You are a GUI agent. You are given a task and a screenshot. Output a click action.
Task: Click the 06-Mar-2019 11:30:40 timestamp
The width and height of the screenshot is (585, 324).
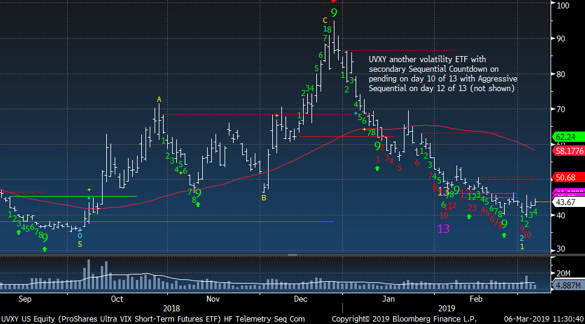(543, 319)
